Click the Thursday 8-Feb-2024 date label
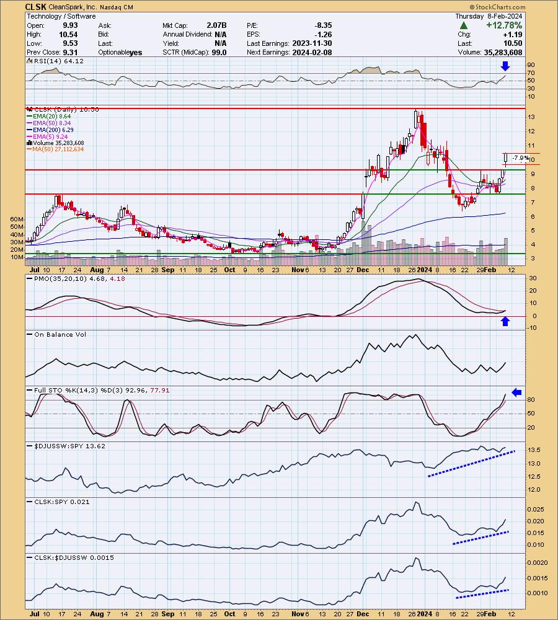Screen dimensions: 558x620 point(489,16)
